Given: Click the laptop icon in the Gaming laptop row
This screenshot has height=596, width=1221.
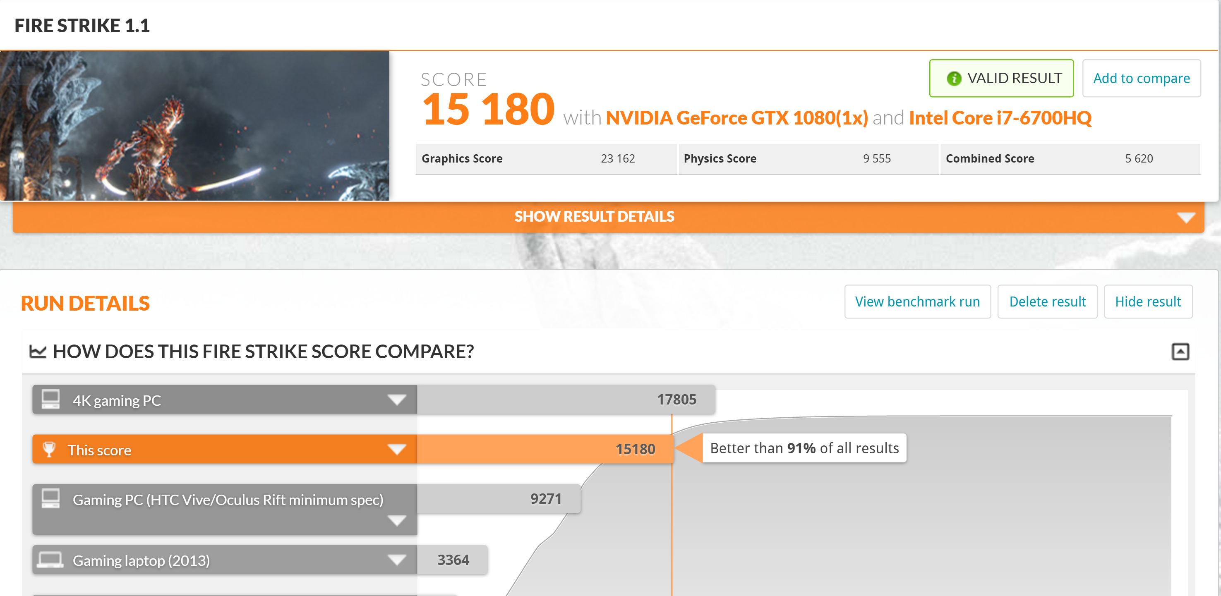Looking at the screenshot, I should (50, 560).
